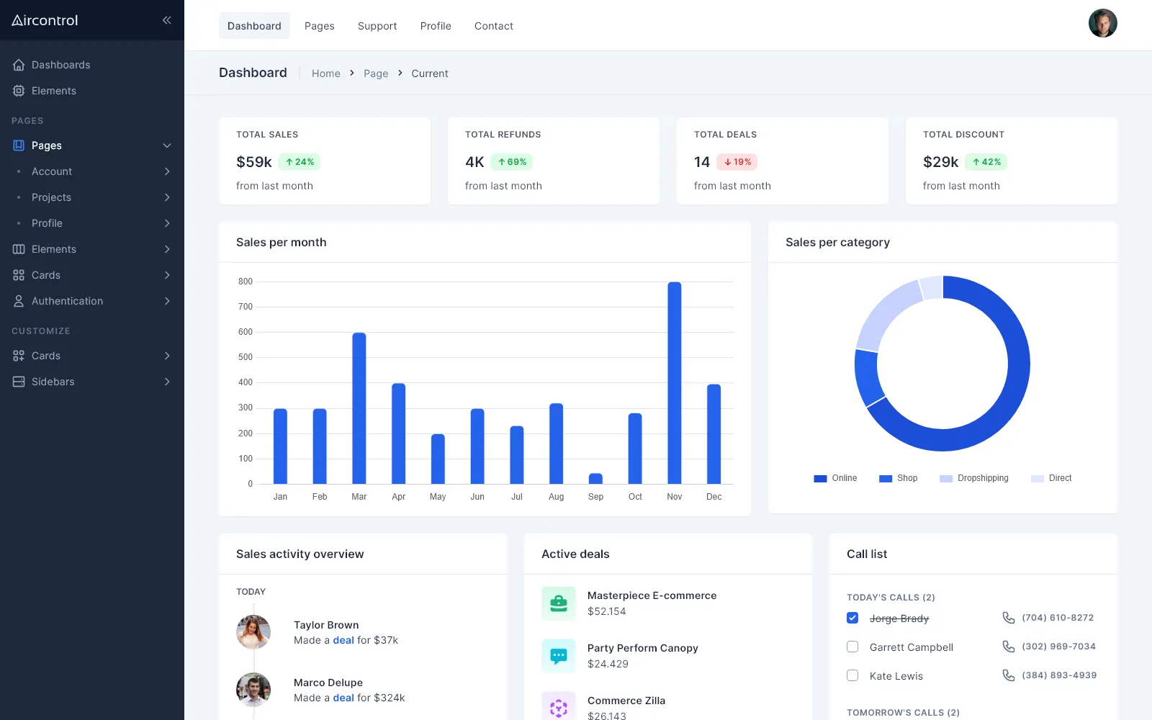Open the Pages top nav item

click(x=320, y=26)
